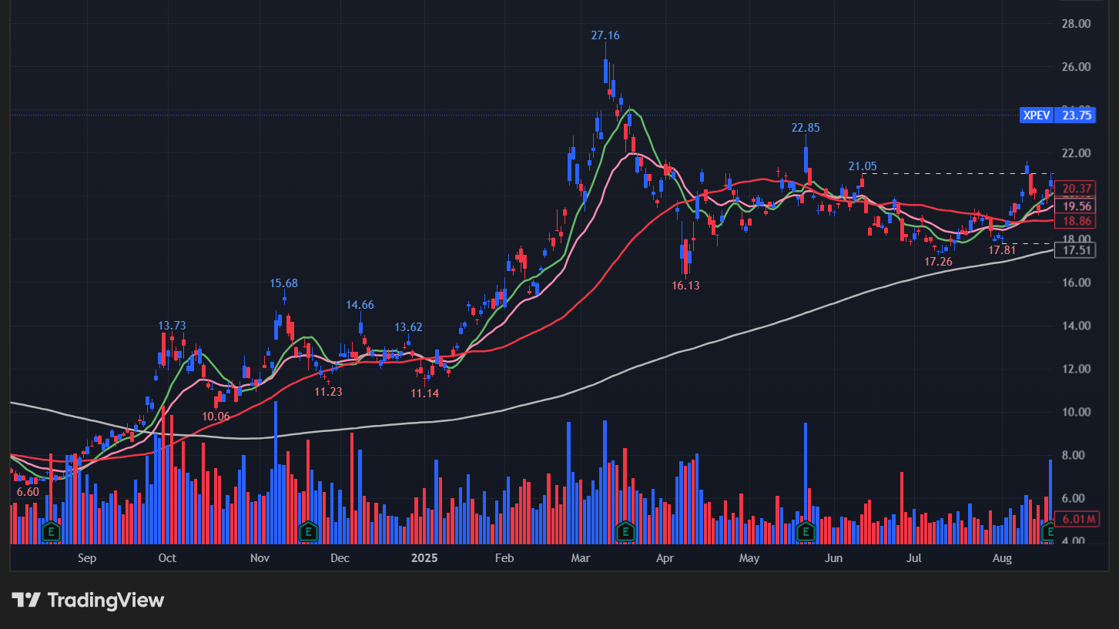The height and width of the screenshot is (629, 1119).
Task: Select the 17.26 July low label
Action: tap(938, 262)
